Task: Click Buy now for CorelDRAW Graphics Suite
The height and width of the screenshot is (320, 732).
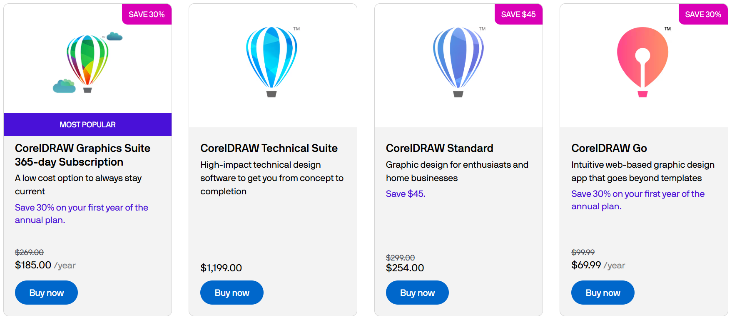Action: [x=46, y=293]
